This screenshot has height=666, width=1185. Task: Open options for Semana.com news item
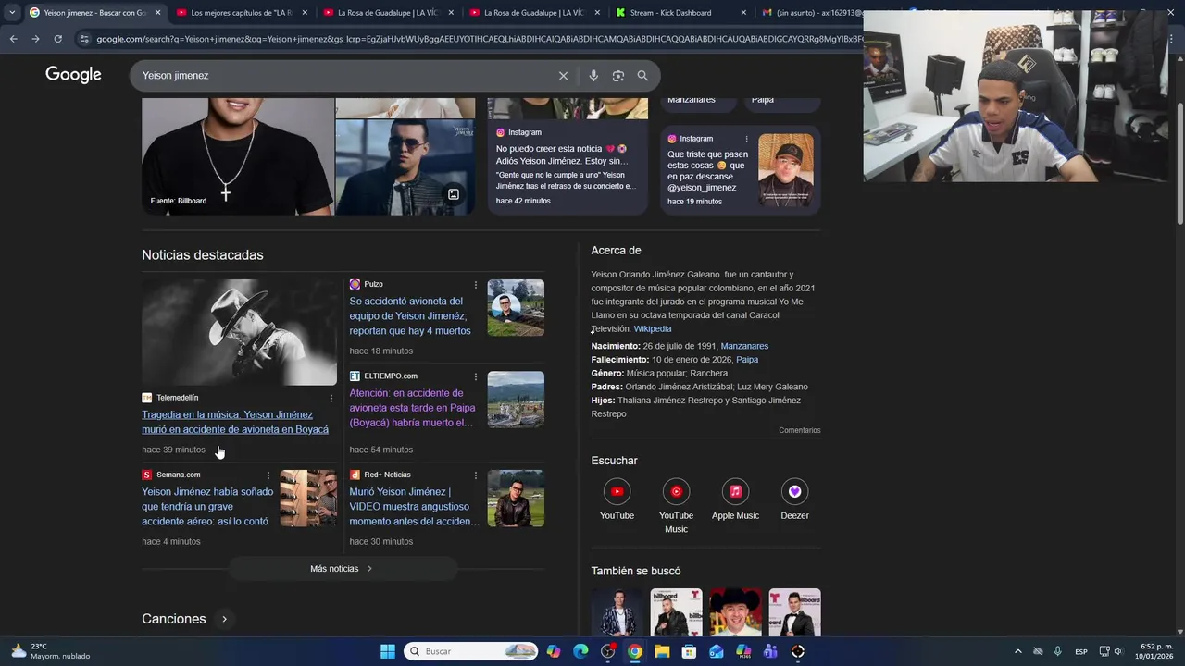[268, 475]
